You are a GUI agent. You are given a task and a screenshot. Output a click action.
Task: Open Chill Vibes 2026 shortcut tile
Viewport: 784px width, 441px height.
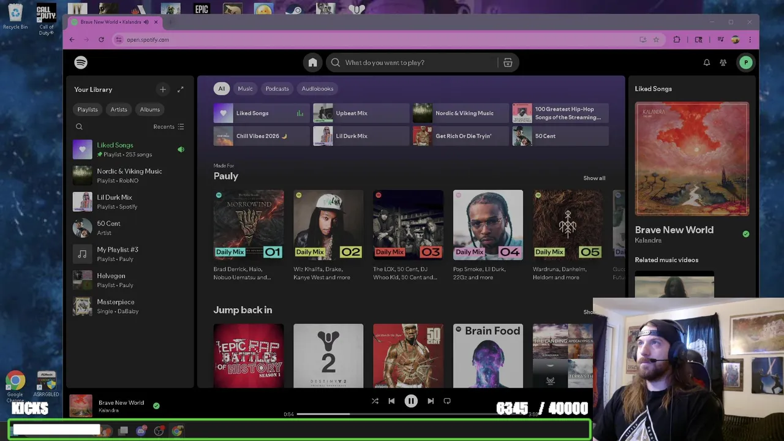point(262,136)
